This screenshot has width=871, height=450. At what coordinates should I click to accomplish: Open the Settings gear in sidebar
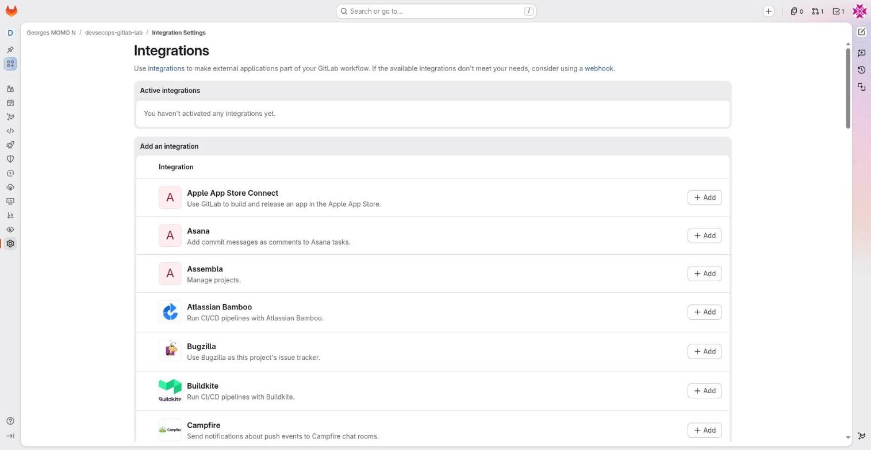[x=10, y=243]
